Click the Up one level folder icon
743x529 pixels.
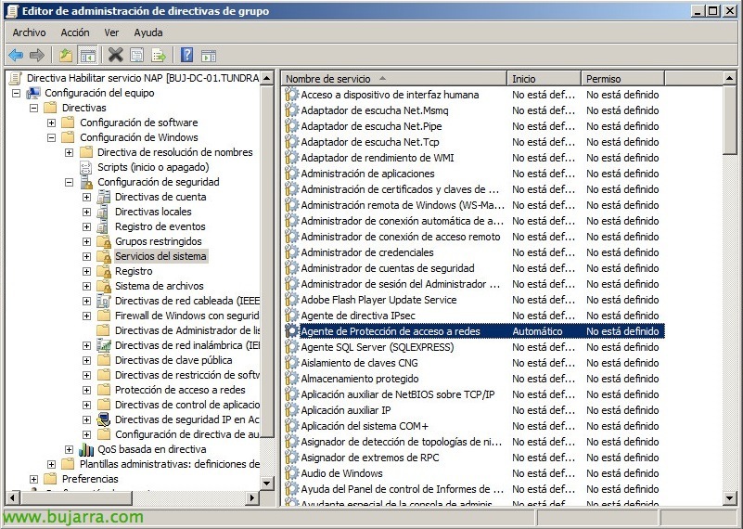click(66, 56)
